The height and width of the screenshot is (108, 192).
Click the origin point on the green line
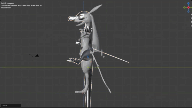(88, 67)
